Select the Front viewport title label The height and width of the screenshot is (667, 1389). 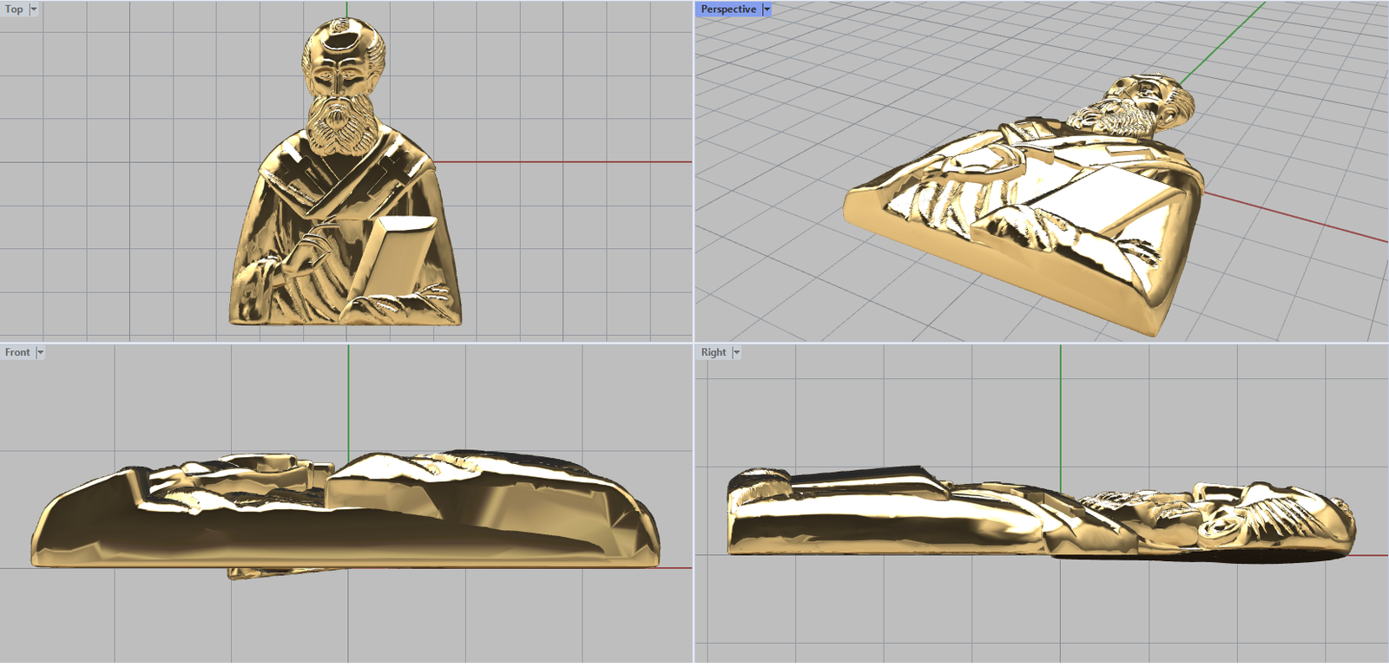click(17, 353)
